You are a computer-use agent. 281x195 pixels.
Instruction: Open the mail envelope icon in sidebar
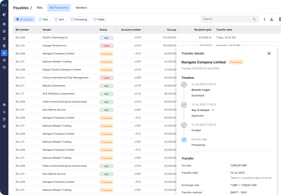[x=4, y=67]
